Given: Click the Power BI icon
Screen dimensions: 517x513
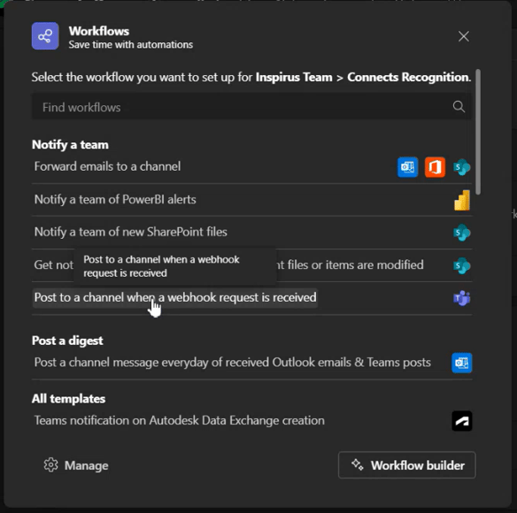Looking at the screenshot, I should point(462,200).
